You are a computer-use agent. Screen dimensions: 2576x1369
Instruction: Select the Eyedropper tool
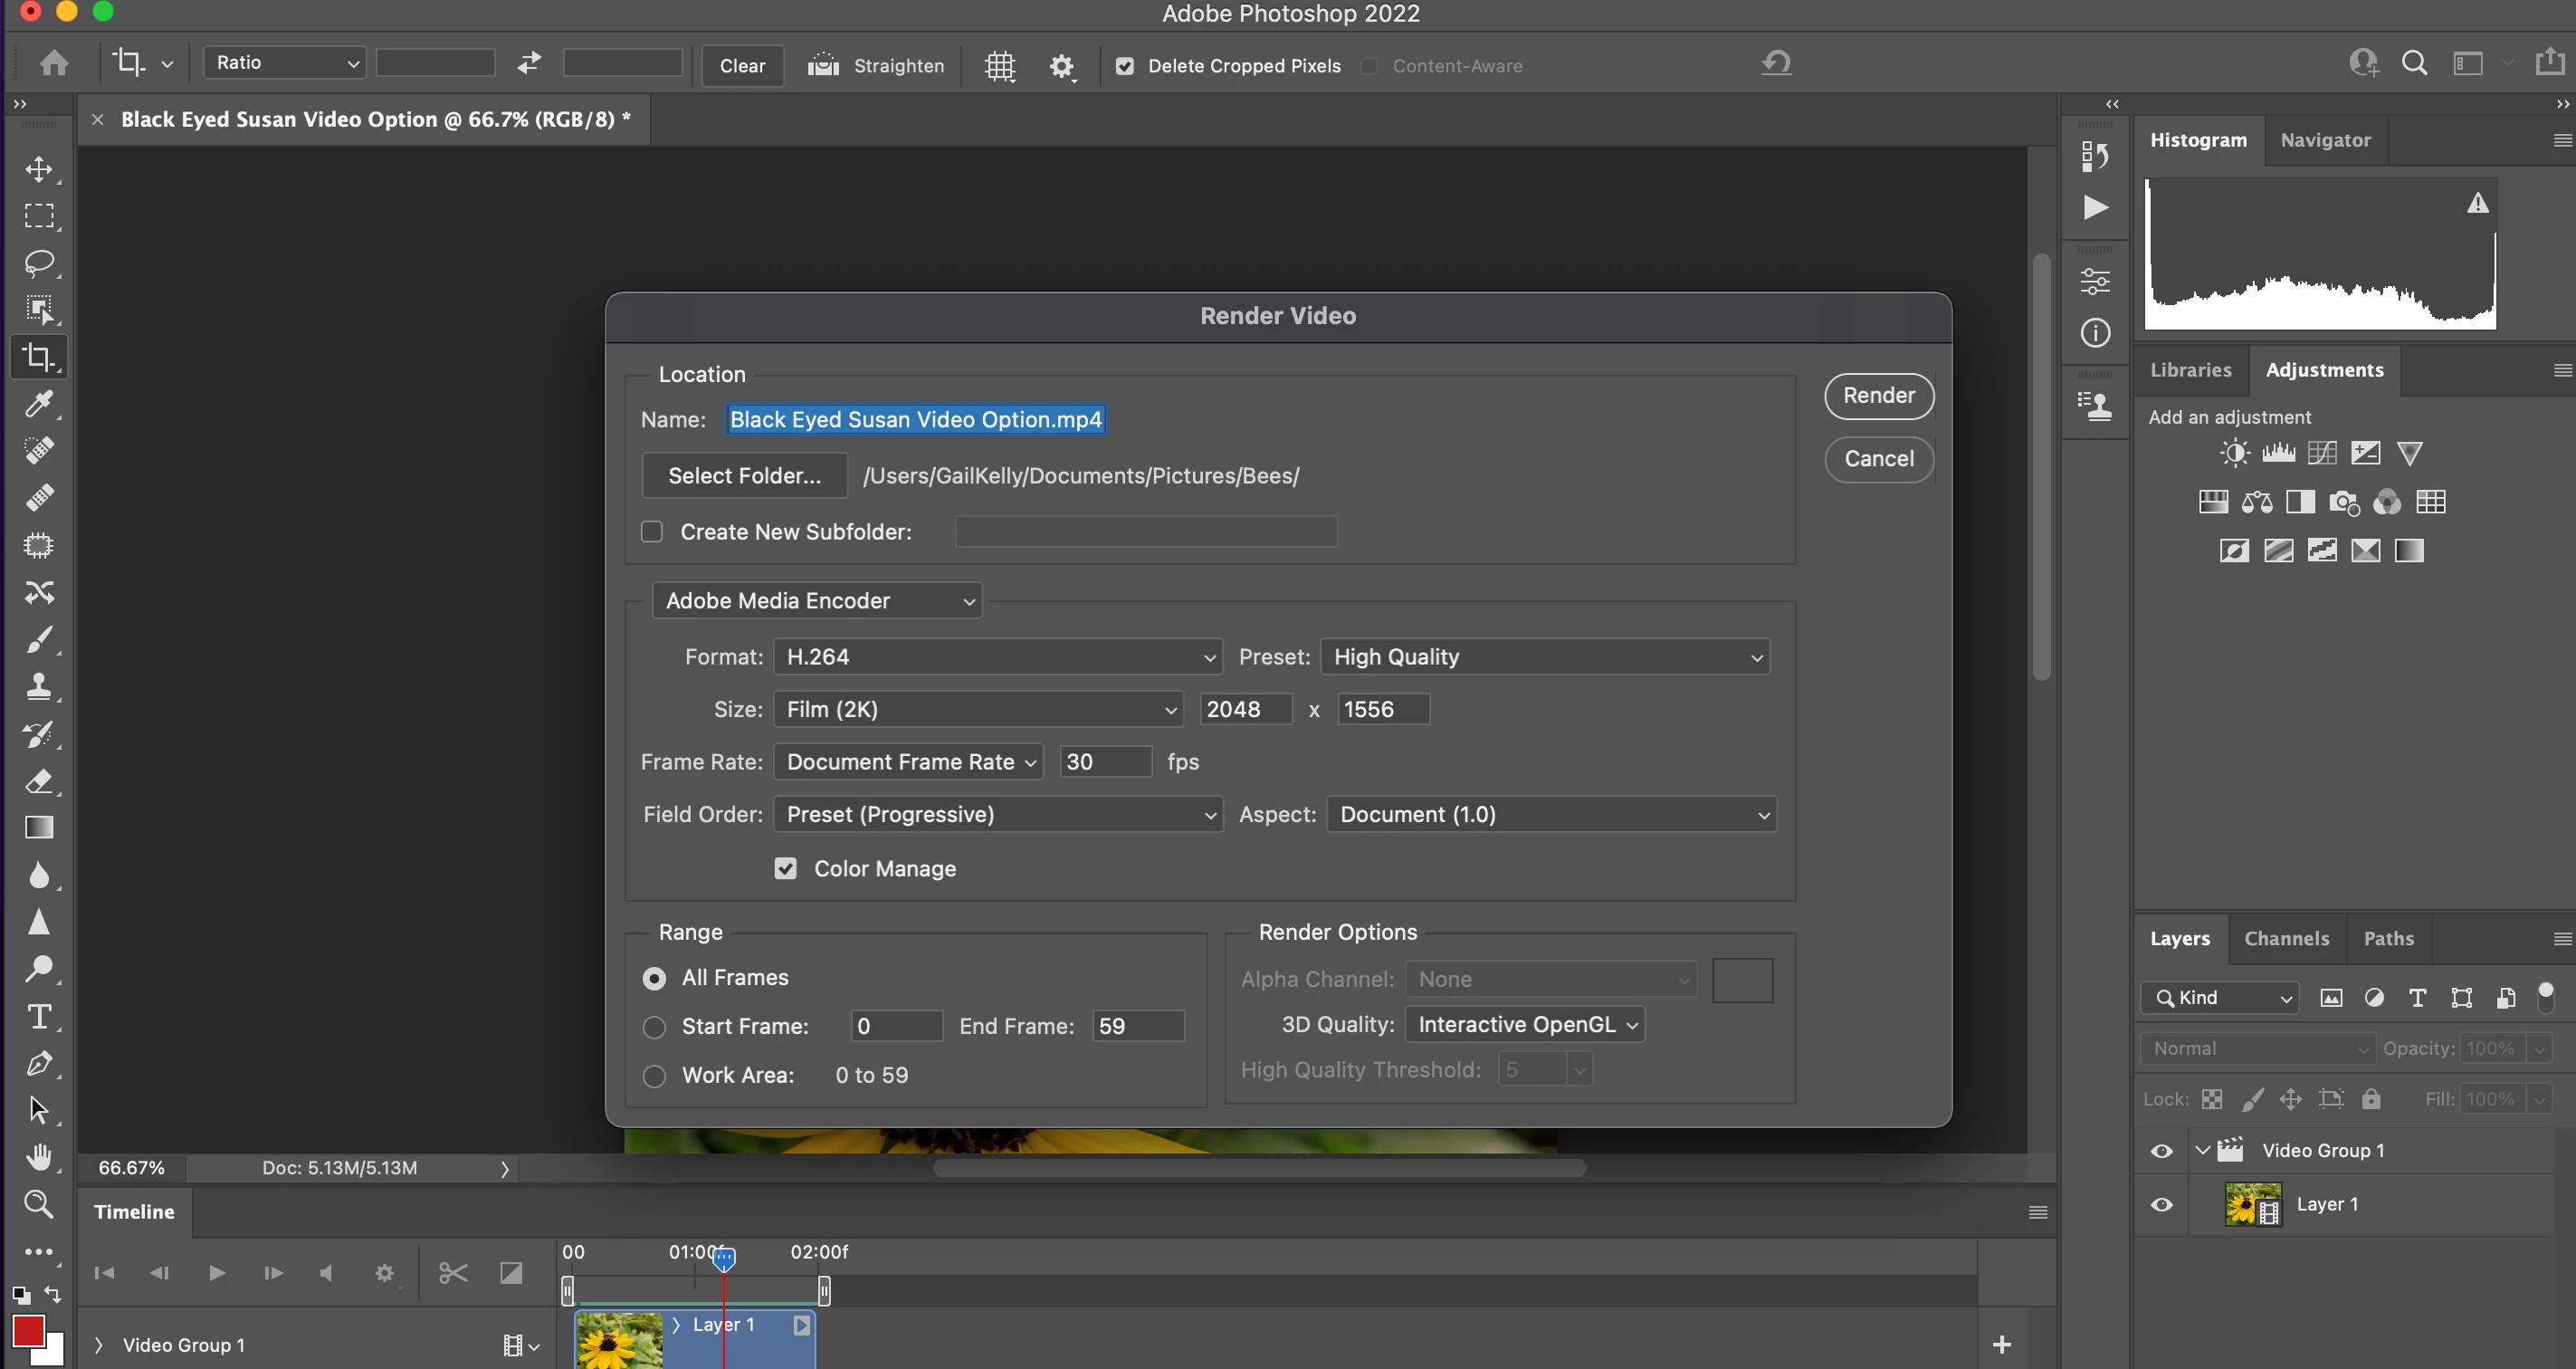[39, 403]
